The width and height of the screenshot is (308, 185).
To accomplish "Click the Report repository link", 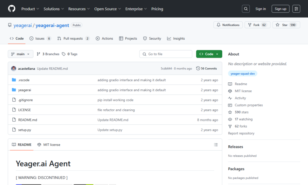I will (x=241, y=133).
